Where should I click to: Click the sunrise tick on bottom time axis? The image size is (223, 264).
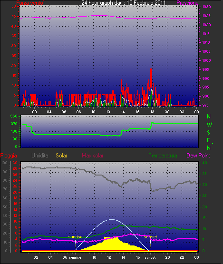[x=75, y=257]
